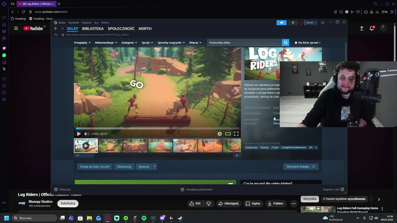Mute the Steam trailer volume

(x=87, y=134)
